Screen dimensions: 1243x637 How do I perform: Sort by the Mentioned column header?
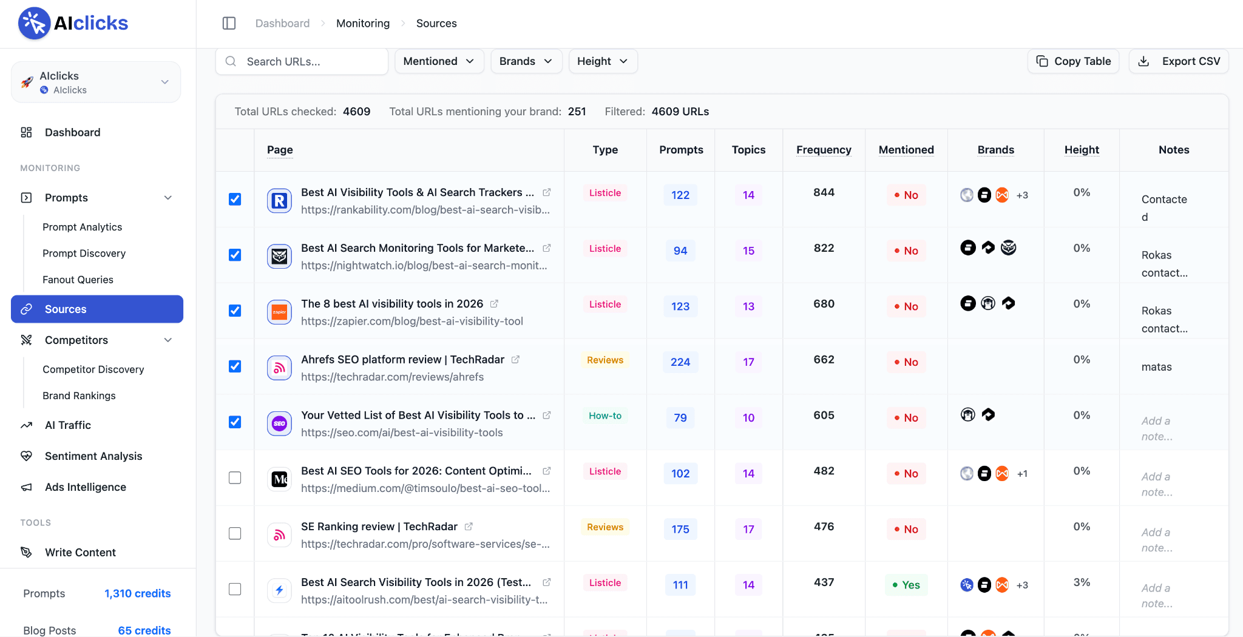pos(906,150)
